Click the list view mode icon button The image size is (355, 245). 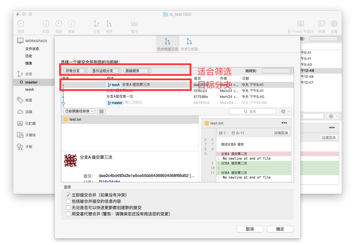click(101, 111)
